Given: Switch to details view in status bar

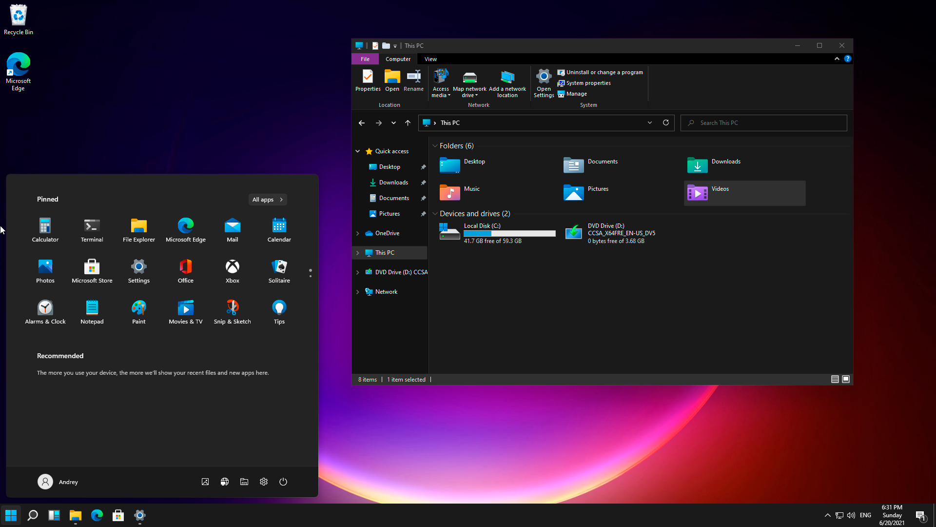Looking at the screenshot, I should click(x=835, y=379).
